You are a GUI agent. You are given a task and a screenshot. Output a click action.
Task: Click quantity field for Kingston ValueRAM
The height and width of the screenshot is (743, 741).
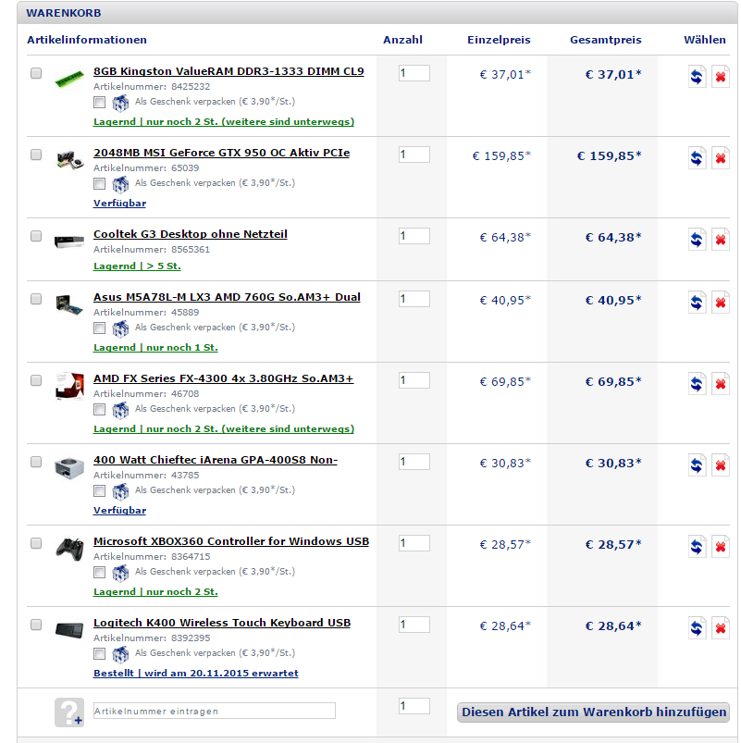pos(414,73)
